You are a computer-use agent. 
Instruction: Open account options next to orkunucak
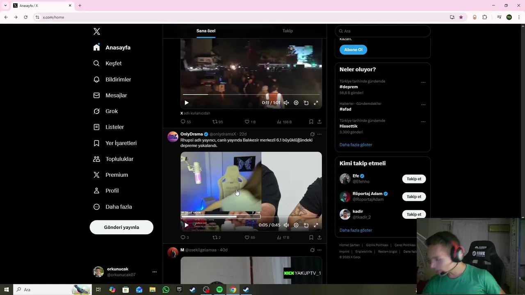154,272
